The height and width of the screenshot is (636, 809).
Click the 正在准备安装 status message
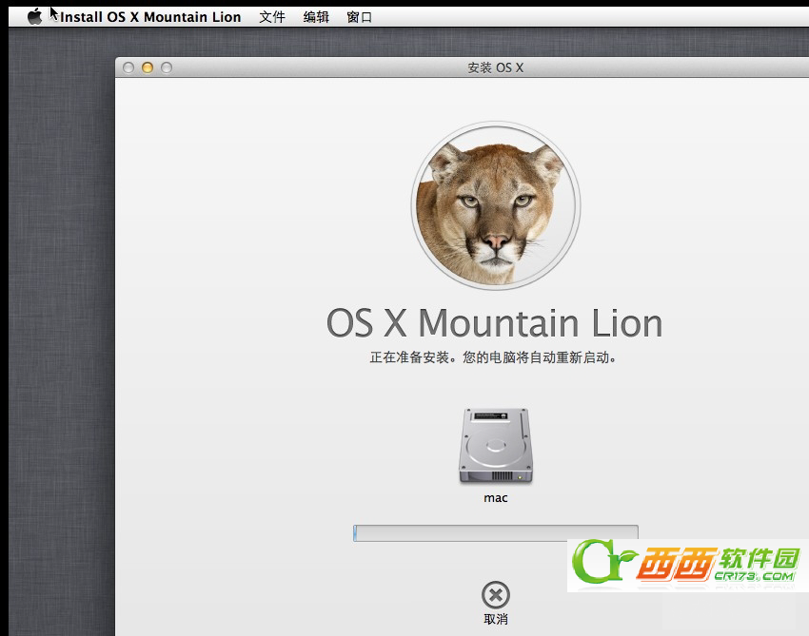pyautogui.click(x=493, y=357)
